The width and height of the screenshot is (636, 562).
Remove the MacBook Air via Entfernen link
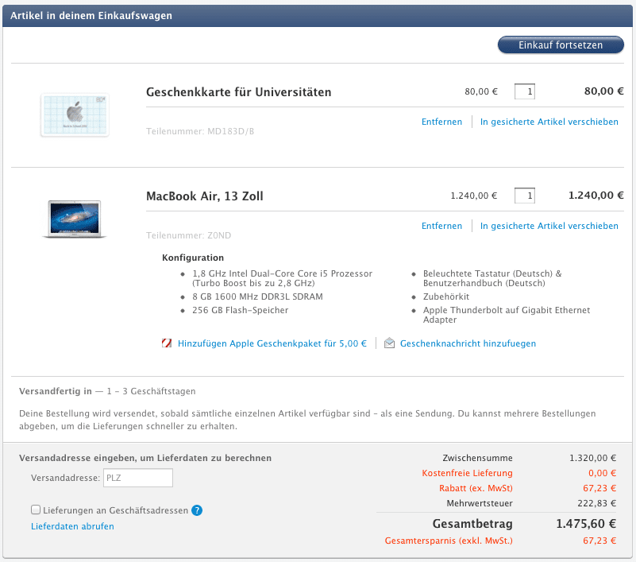[x=441, y=226]
